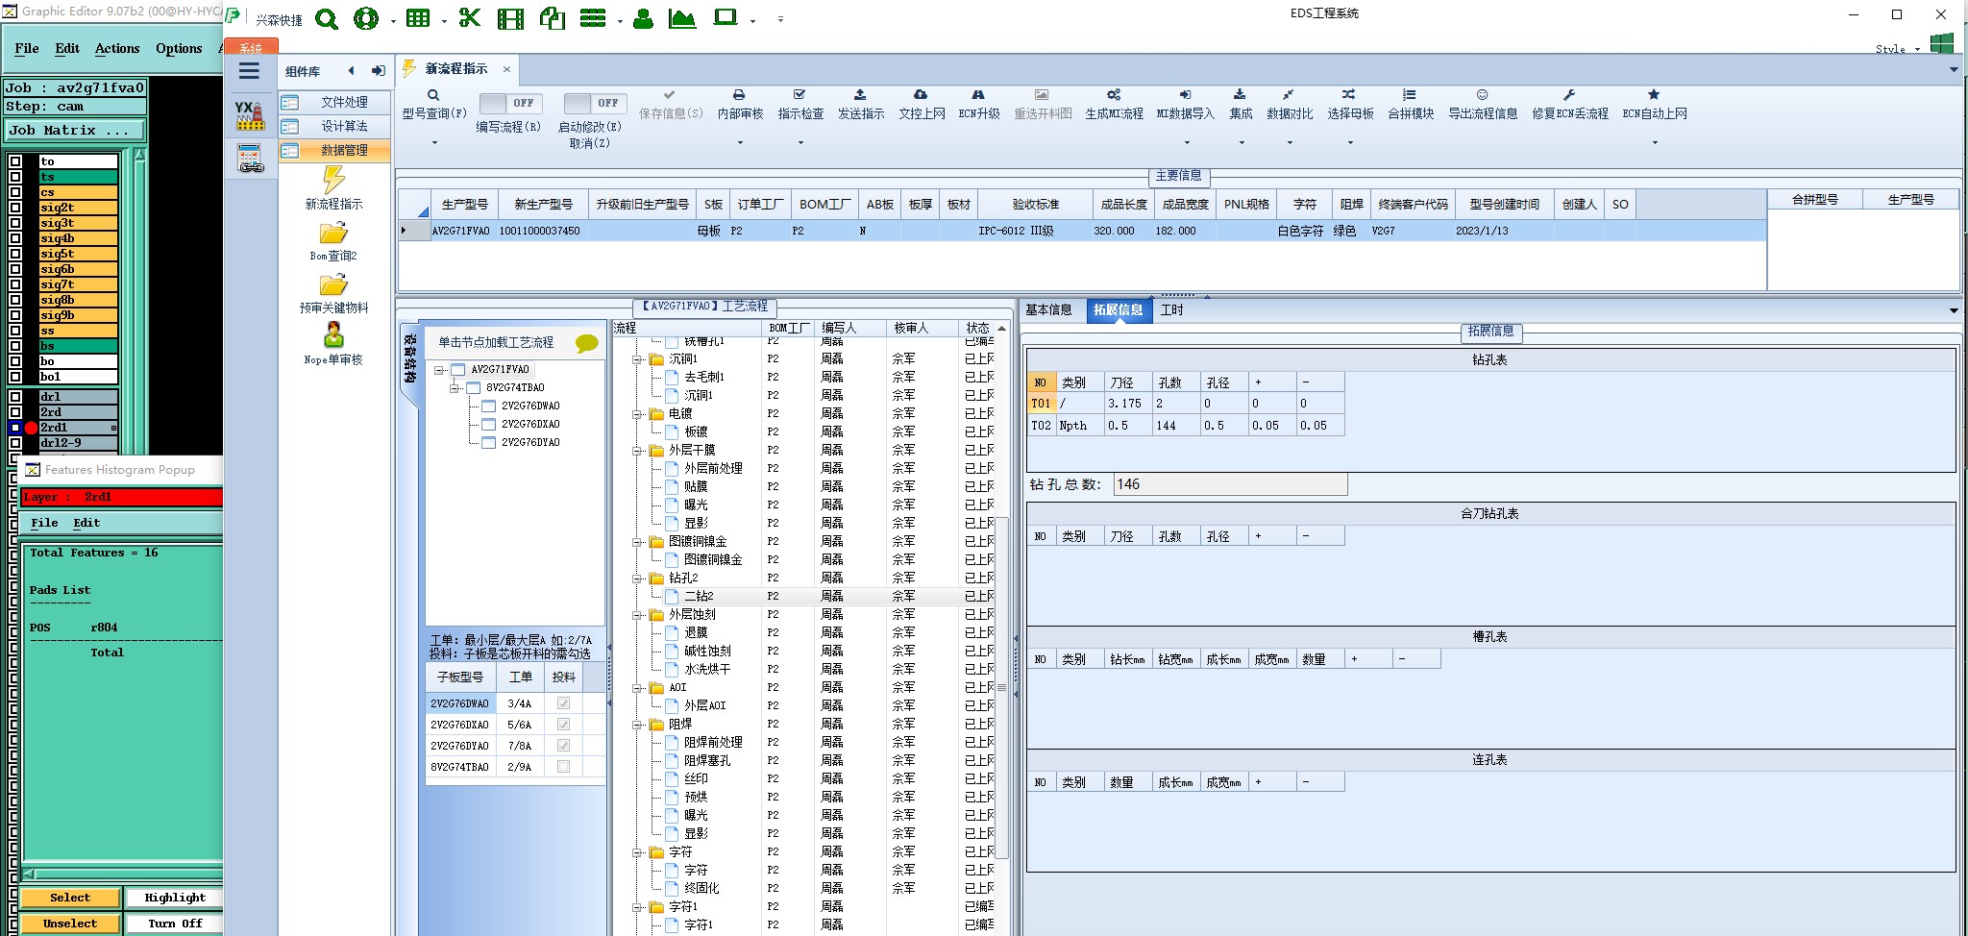Click the 导出流程信息 smiley button

(x=1483, y=105)
